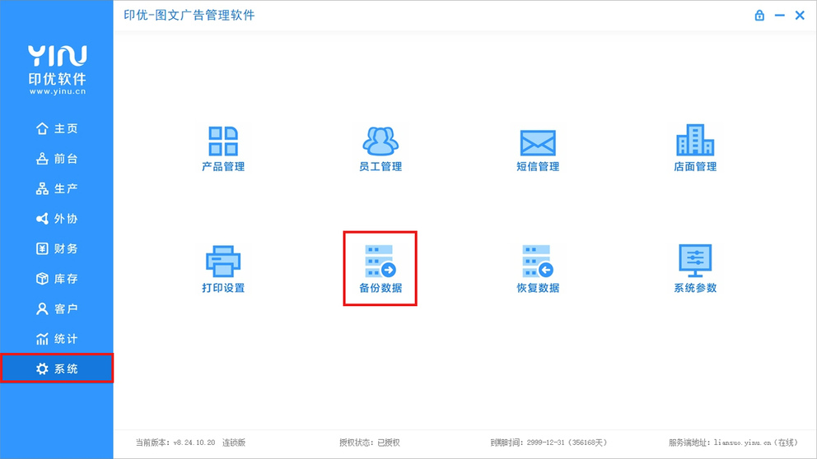
Task: Switch to 库存 inventory in sidebar
Action: 57,279
